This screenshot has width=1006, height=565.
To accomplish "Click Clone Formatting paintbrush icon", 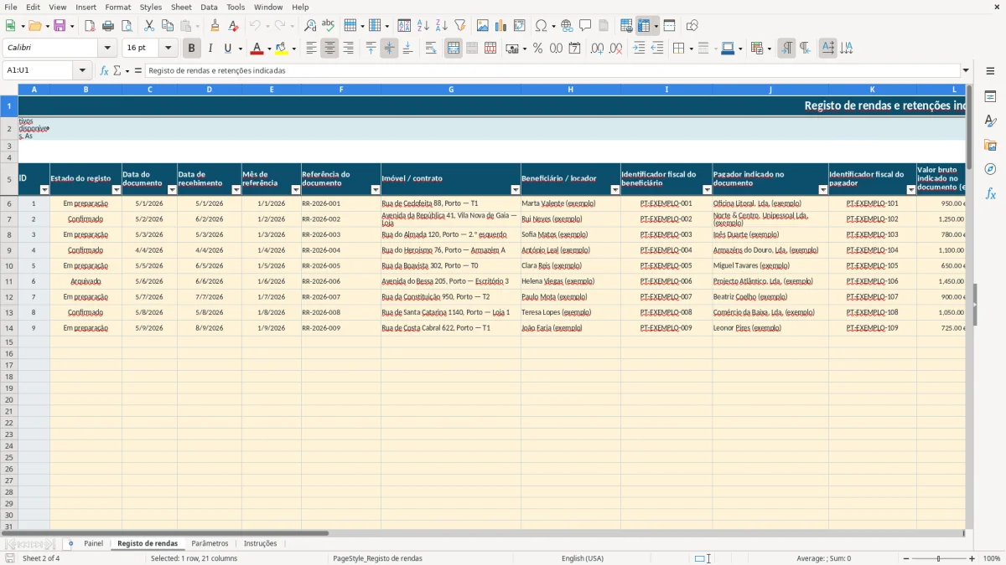I will click(215, 26).
